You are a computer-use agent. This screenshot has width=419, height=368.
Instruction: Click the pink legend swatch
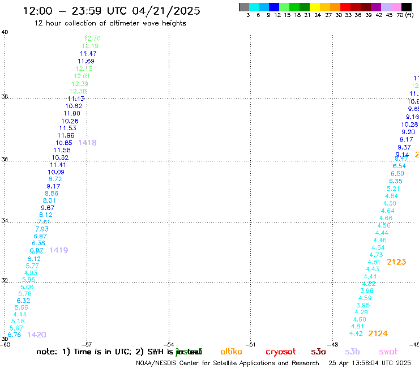click(x=396, y=7)
